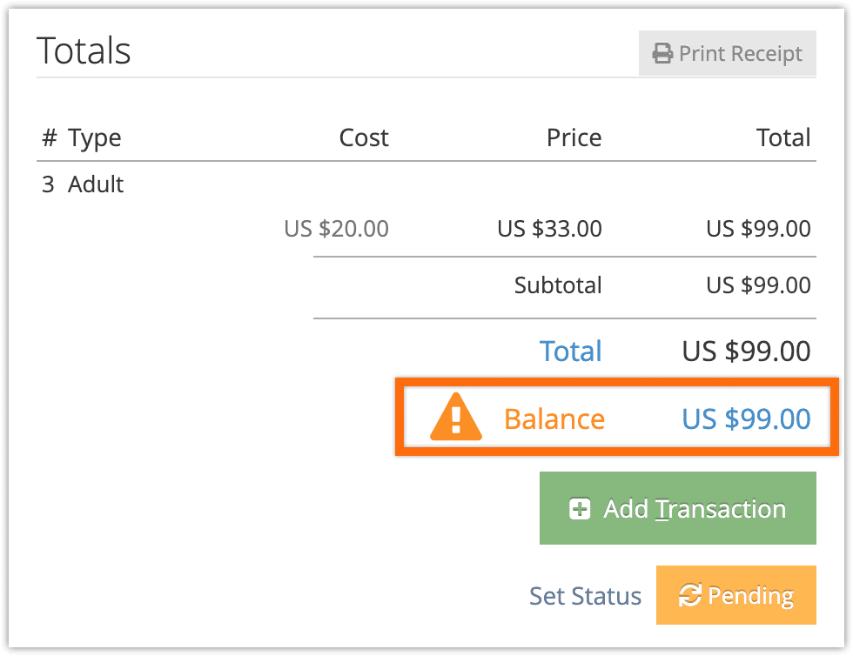Click the Total column header
853x656 pixels.
(x=783, y=137)
